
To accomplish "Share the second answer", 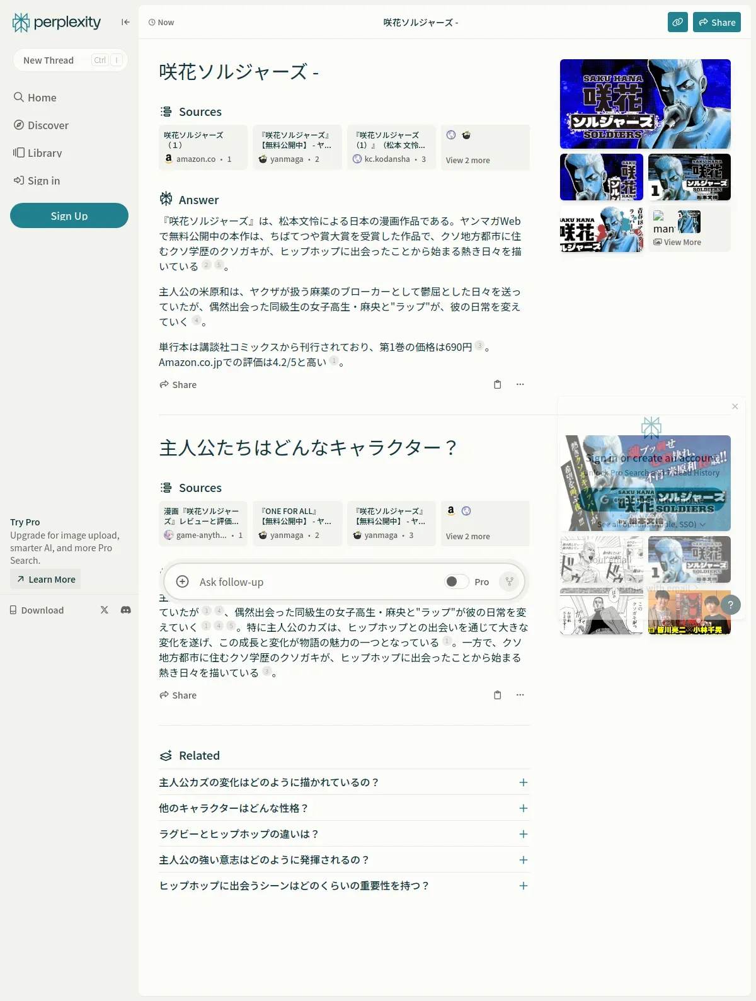I will coord(178,695).
